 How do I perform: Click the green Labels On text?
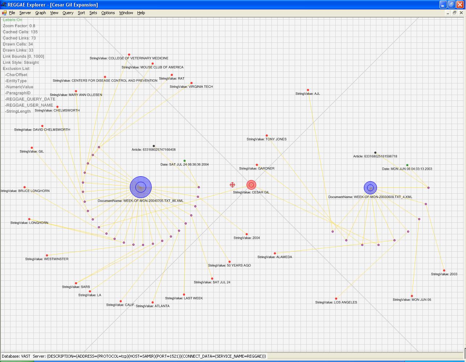click(x=12, y=20)
